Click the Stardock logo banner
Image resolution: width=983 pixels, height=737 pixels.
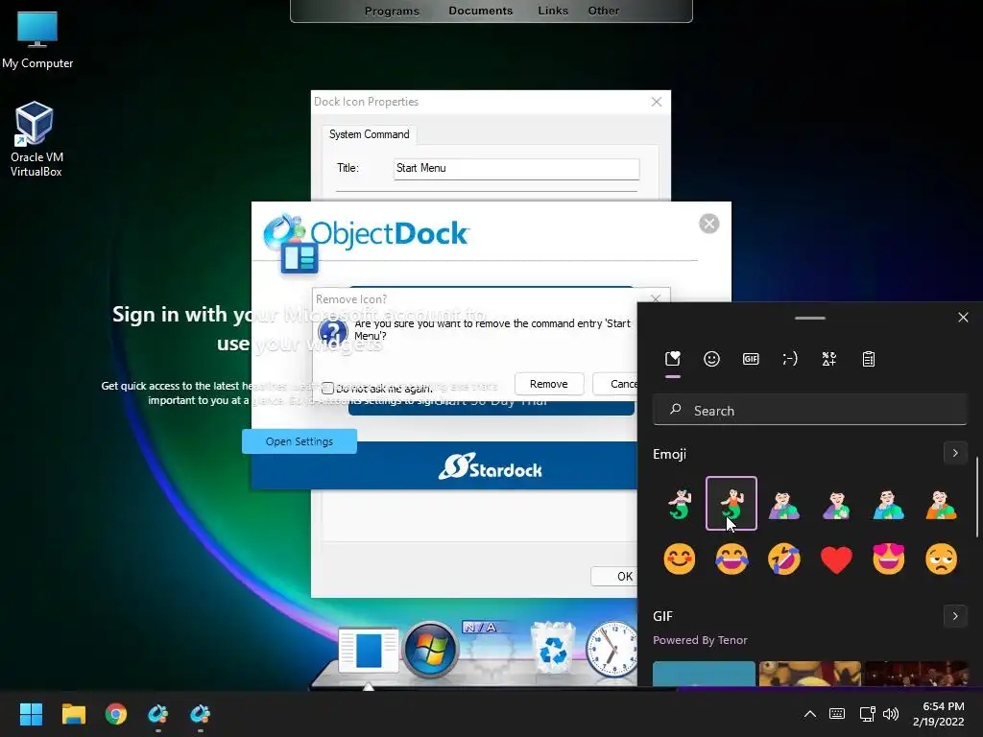coord(490,467)
